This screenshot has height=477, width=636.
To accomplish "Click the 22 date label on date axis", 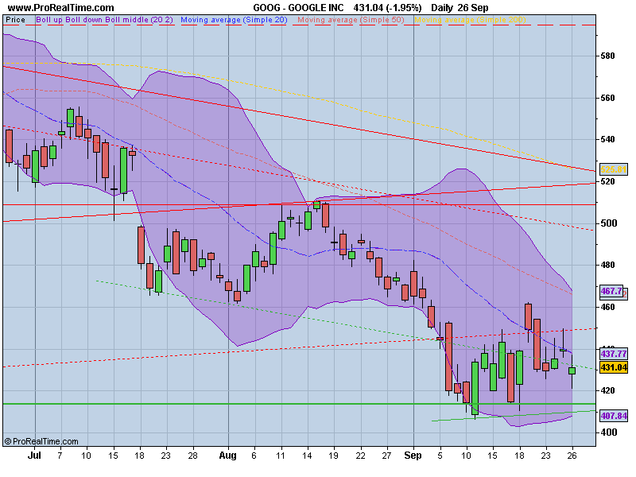I will click(360, 456).
